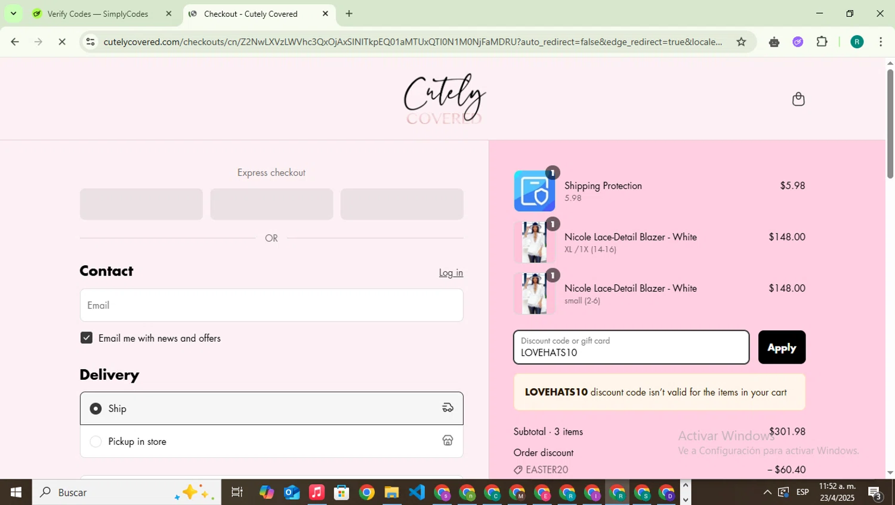Open a new browser tab
The width and height of the screenshot is (895, 505).
coord(349,13)
